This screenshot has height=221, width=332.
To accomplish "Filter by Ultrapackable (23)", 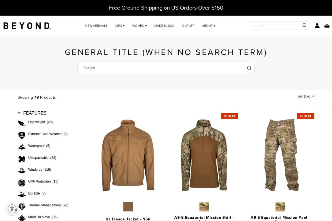I will (42, 158).
